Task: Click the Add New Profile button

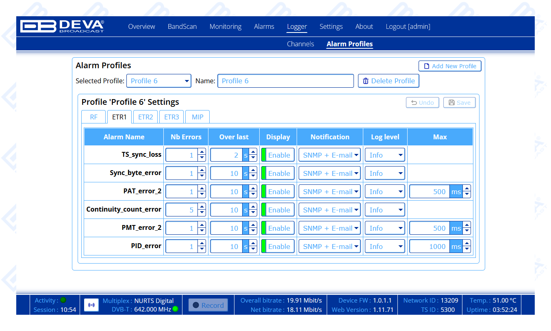Action: (x=450, y=66)
